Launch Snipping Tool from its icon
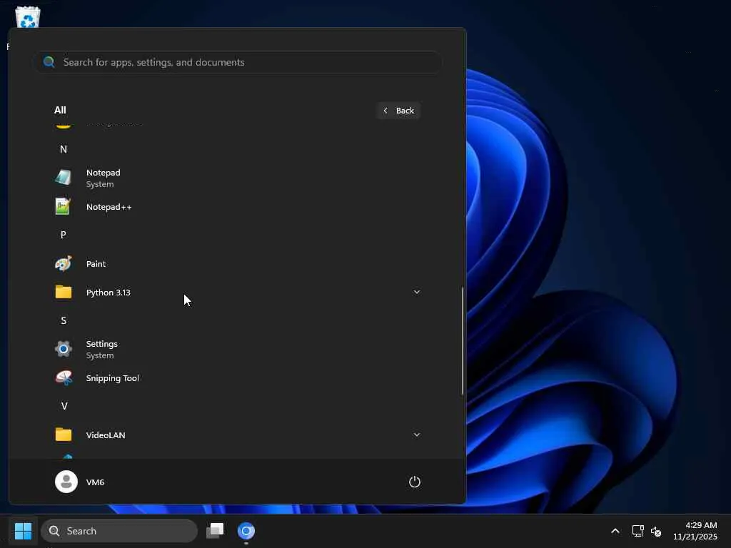Image resolution: width=731 pixels, height=548 pixels. pos(63,377)
